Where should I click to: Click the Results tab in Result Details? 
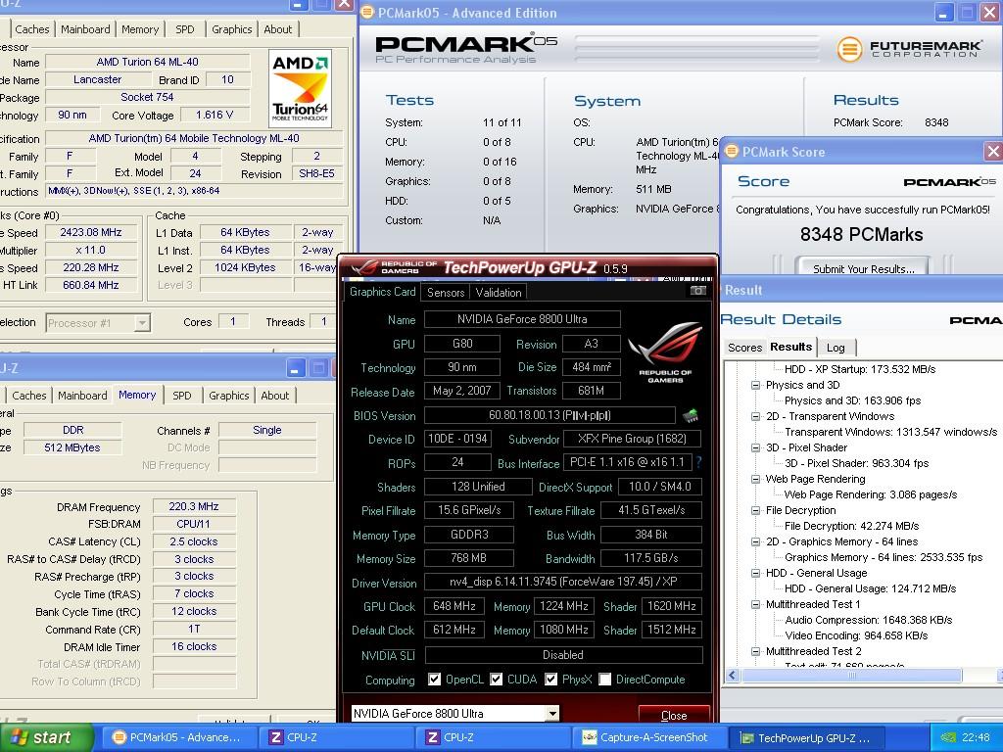(x=790, y=347)
